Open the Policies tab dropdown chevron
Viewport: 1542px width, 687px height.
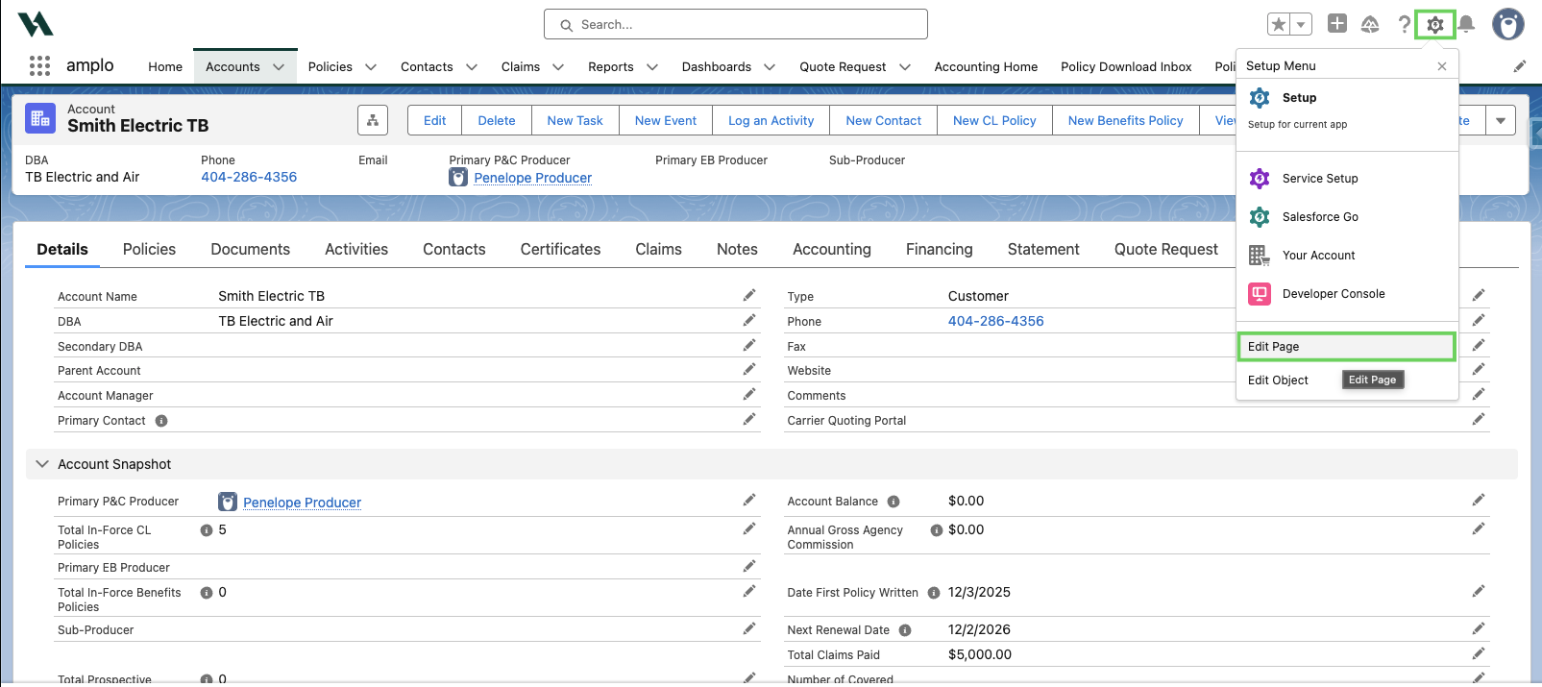(x=371, y=67)
